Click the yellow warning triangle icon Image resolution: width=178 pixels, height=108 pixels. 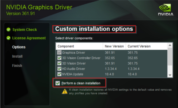coord(65,91)
